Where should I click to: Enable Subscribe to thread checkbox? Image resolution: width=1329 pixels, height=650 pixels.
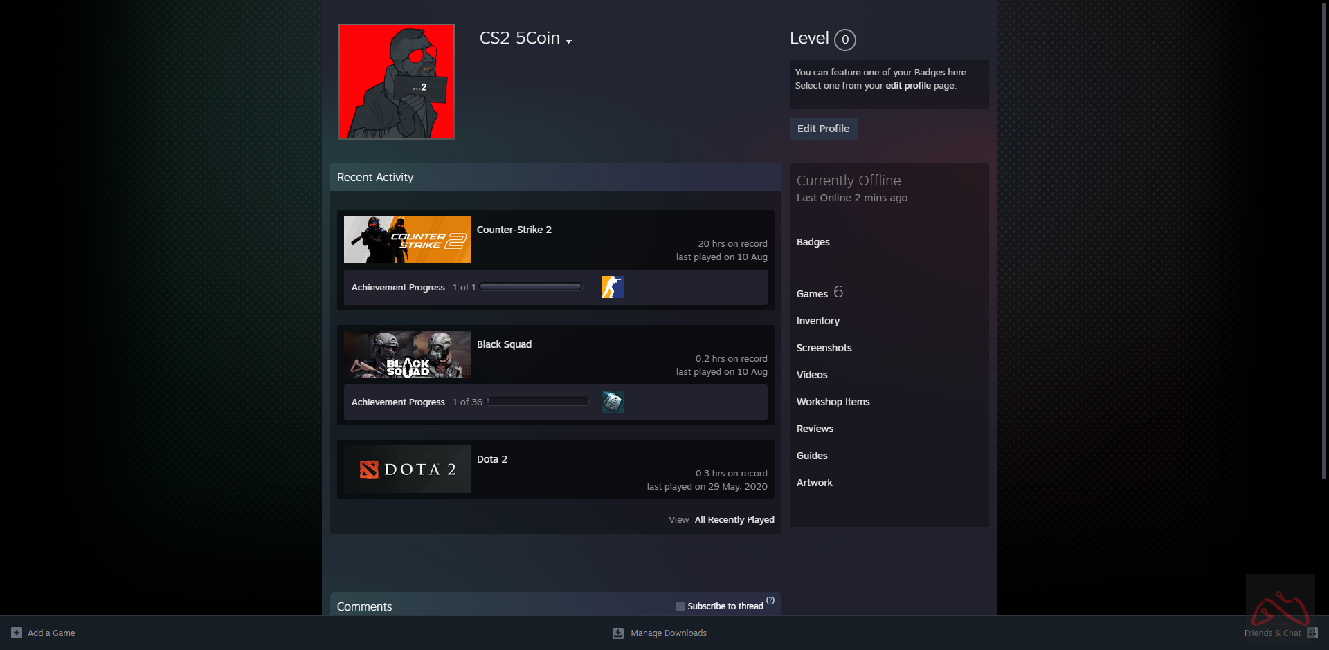coord(680,606)
